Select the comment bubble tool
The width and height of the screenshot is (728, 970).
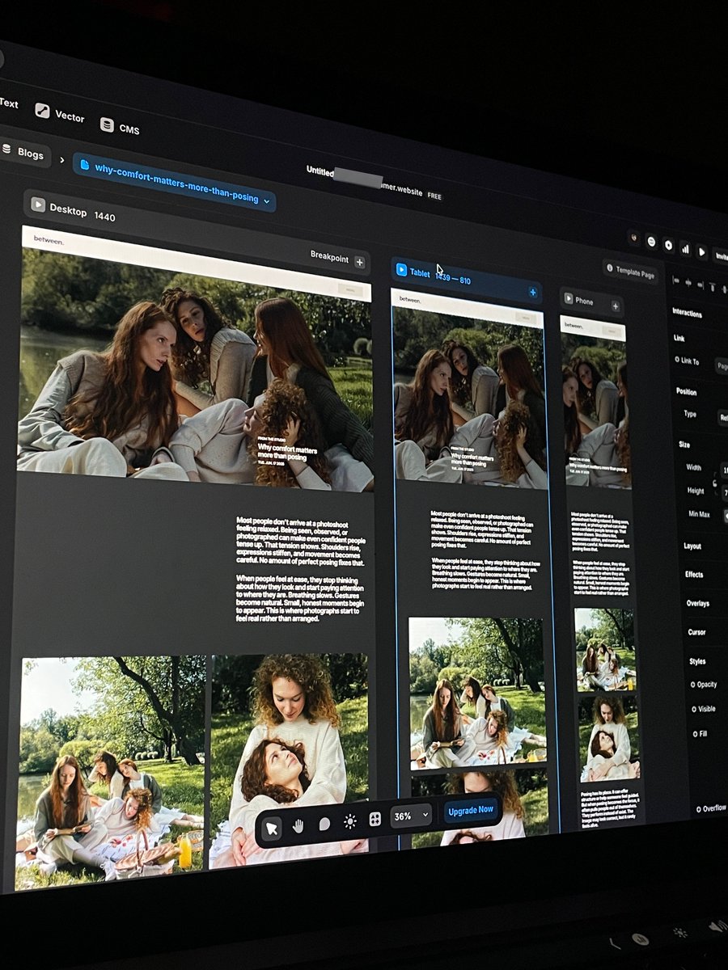324,824
